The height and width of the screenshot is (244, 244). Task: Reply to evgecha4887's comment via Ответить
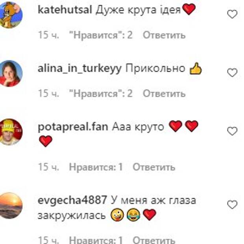[x=154, y=240]
